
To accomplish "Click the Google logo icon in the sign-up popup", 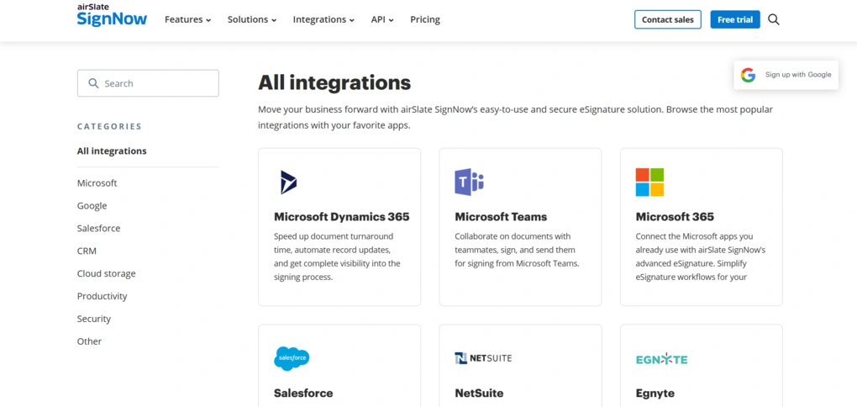I will point(748,75).
